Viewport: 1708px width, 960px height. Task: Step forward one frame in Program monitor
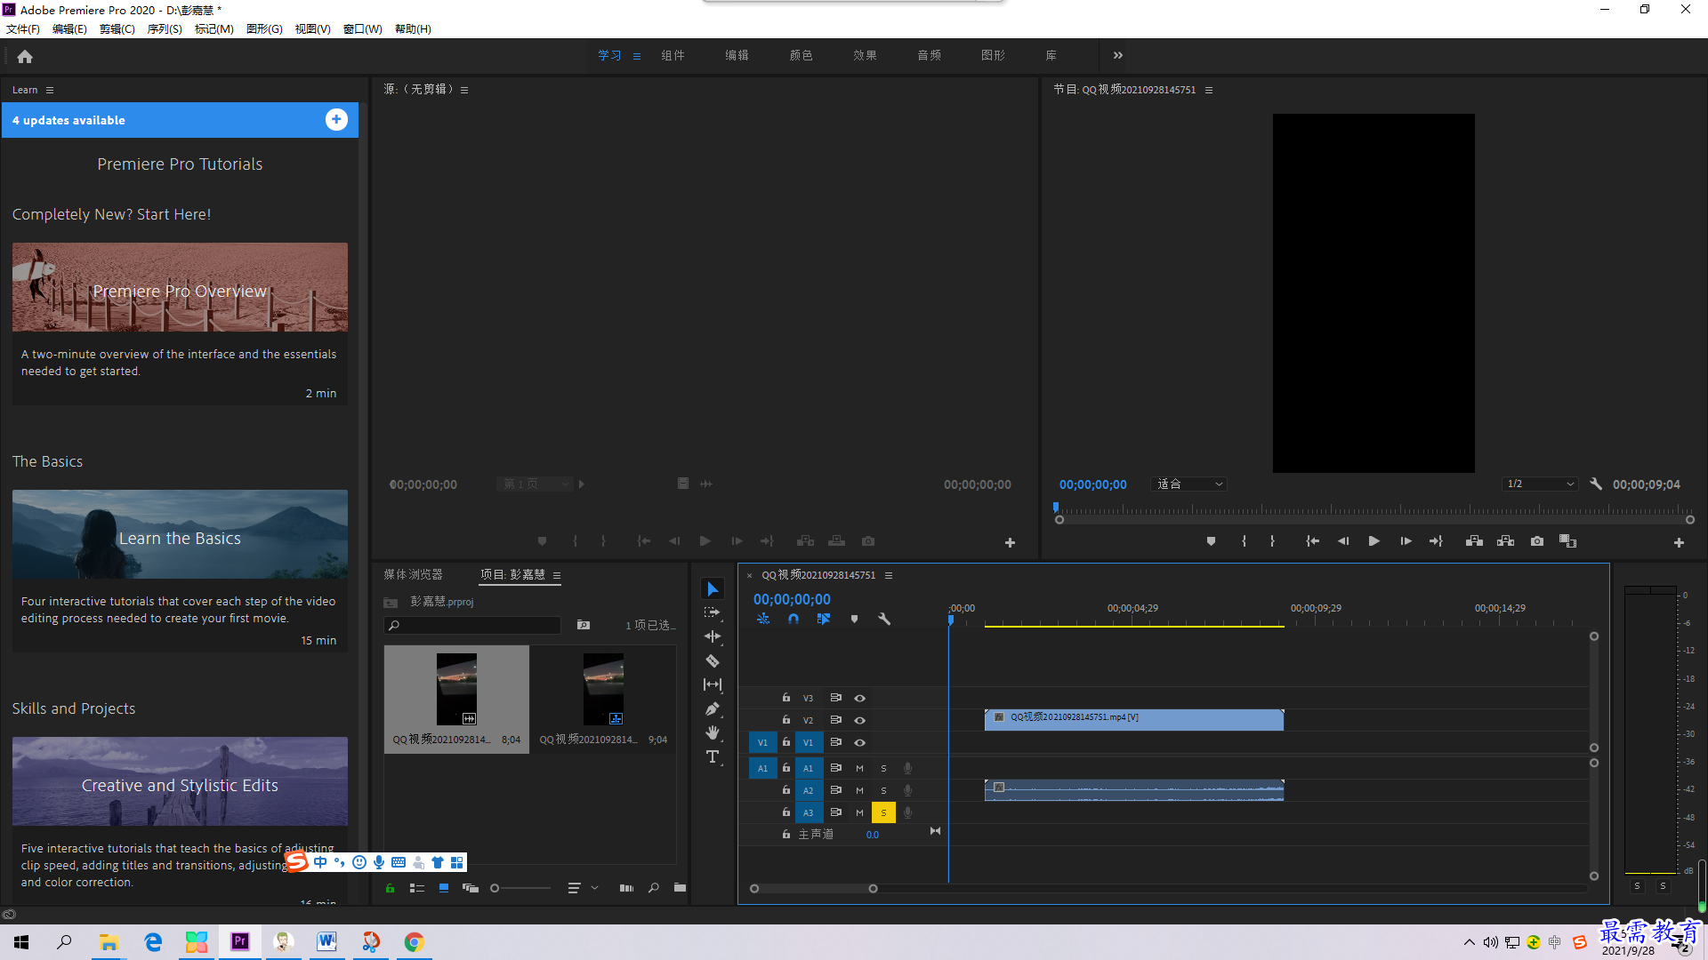click(x=1406, y=541)
